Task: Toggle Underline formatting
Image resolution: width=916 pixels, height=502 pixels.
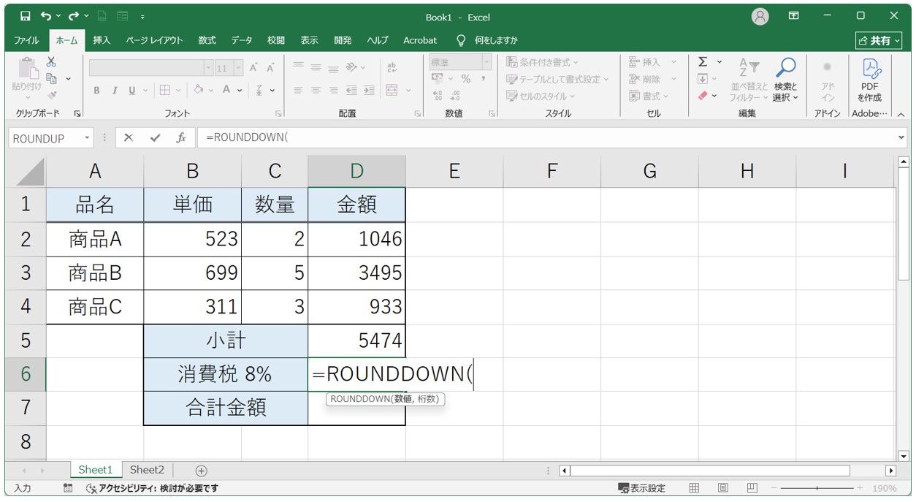Action: pos(132,91)
